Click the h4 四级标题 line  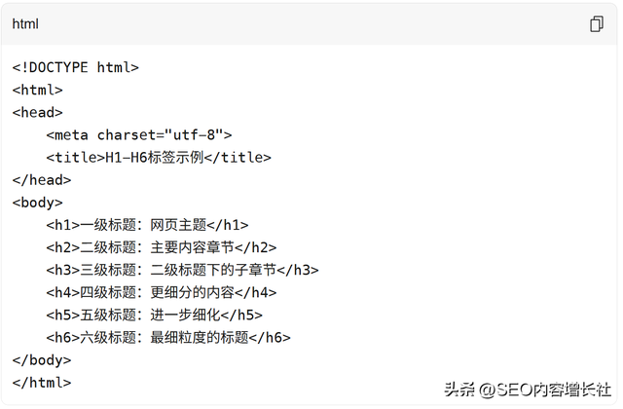click(162, 292)
